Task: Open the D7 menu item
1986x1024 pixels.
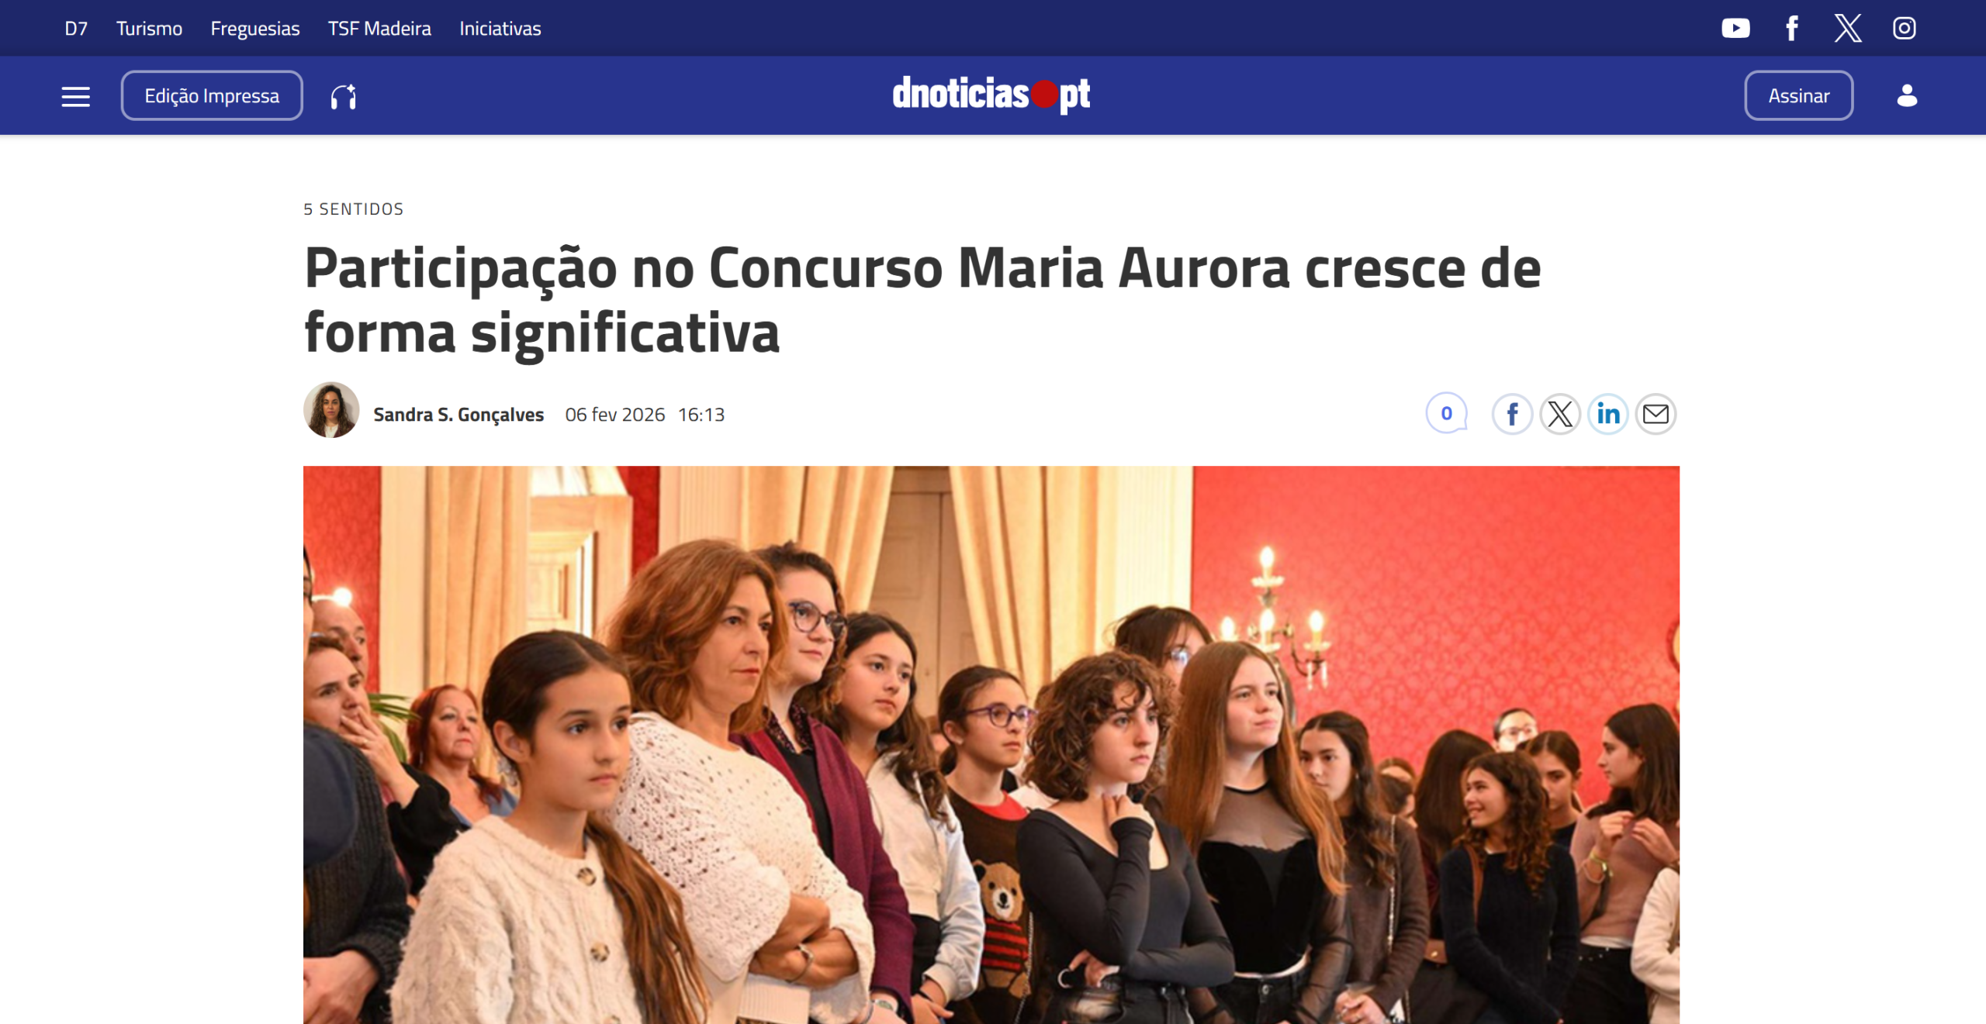Action: coord(76,29)
